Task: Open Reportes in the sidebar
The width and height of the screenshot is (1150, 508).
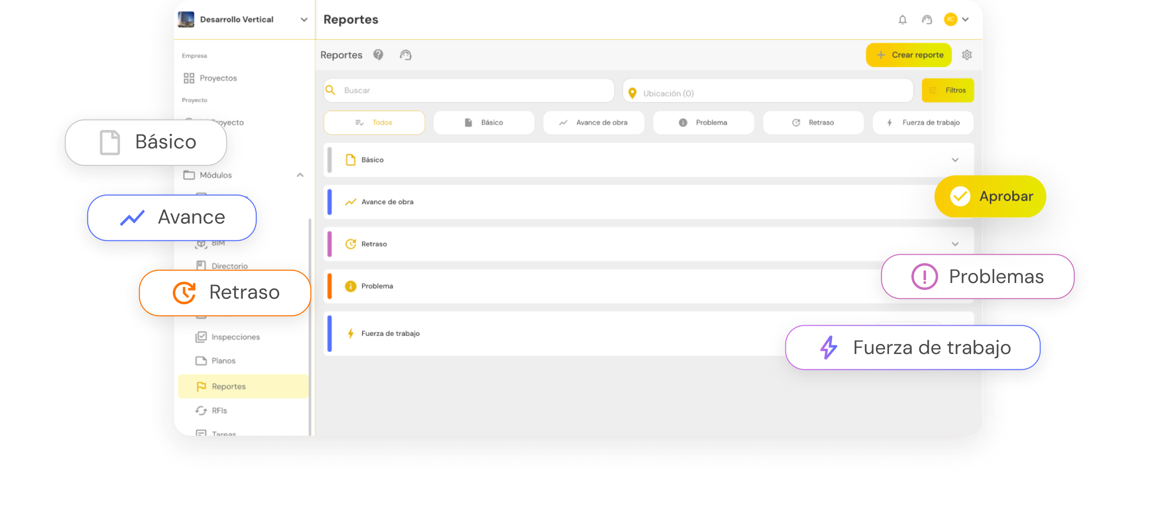Action: click(x=243, y=387)
